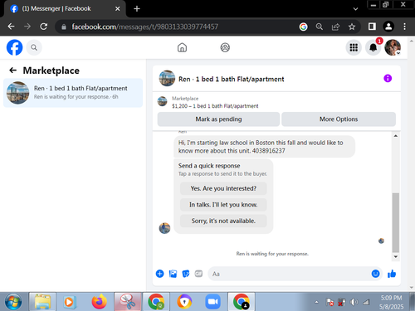Viewport: 415px width, 311px height.
Task: Open Chrome three-dot menu
Action: click(x=404, y=27)
